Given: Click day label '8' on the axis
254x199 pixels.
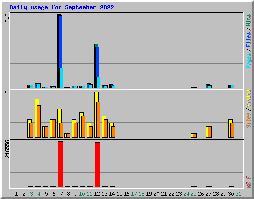Looking at the screenshot, I should [x=68, y=194].
